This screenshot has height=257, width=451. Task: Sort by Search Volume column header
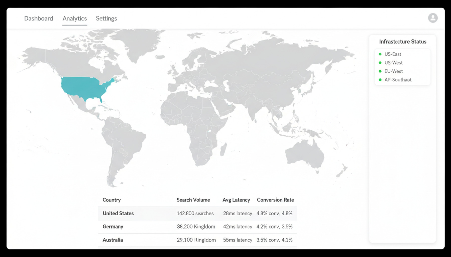click(x=193, y=200)
